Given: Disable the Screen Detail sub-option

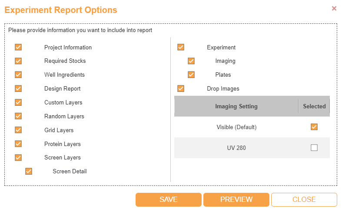Looking at the screenshot, I should [29, 171].
